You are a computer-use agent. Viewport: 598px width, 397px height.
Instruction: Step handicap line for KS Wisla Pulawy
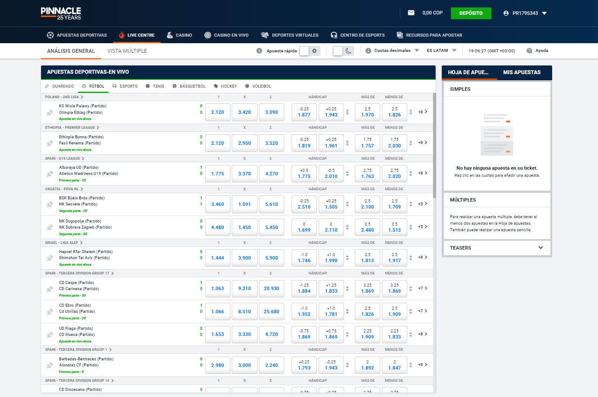347,112
